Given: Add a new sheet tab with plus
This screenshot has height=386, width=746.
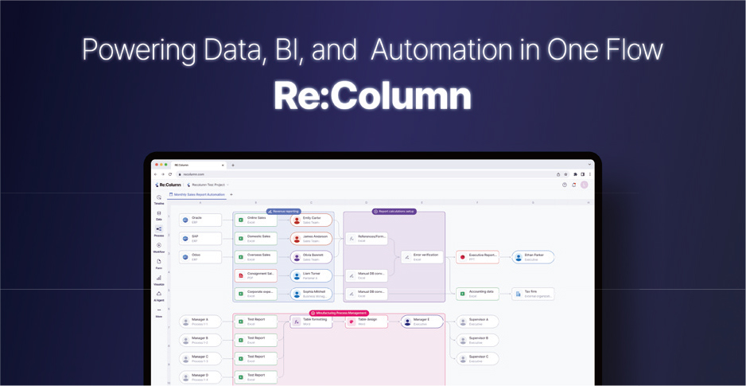Looking at the screenshot, I should [x=231, y=194].
